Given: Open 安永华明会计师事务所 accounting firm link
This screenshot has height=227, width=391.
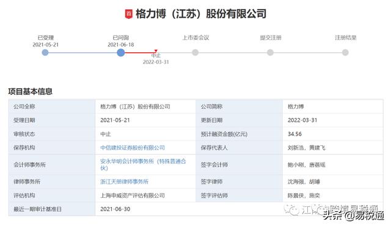Looking at the screenshot, I should [x=143, y=165].
